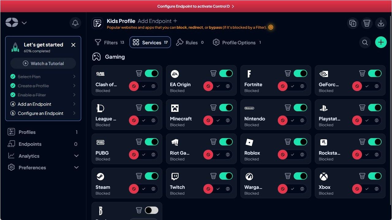The width and height of the screenshot is (392, 220).
Task: Open the notifications bell
Action: (75, 23)
